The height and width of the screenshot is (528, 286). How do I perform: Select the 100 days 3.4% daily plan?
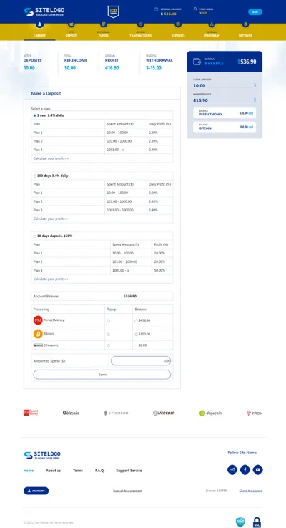tap(35, 176)
